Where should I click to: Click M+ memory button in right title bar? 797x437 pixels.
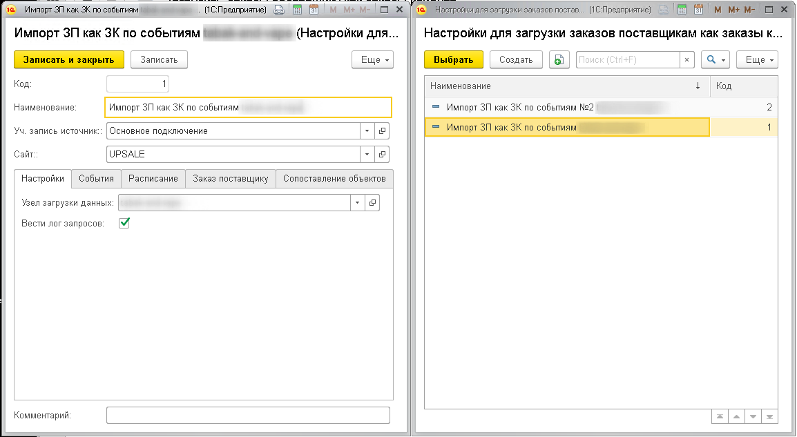coord(733,10)
